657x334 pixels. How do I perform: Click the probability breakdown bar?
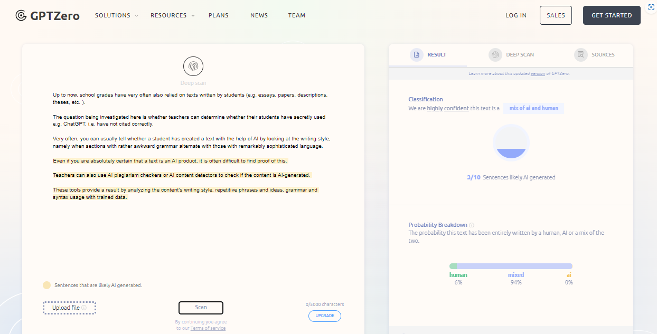[511, 266]
